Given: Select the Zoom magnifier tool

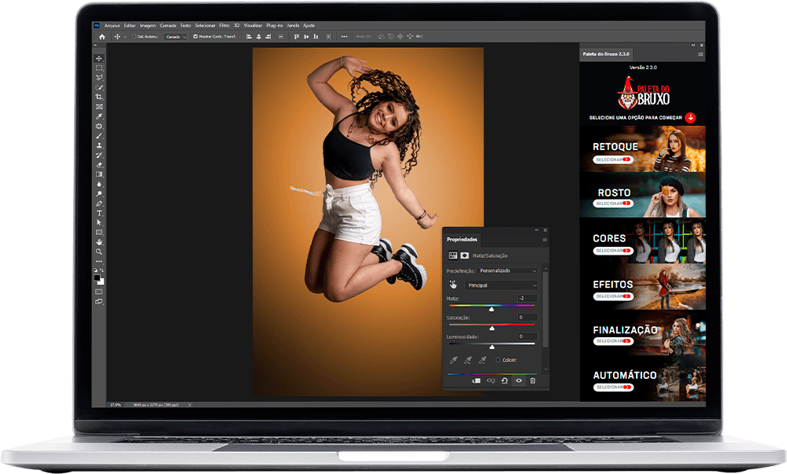Looking at the screenshot, I should (x=99, y=252).
